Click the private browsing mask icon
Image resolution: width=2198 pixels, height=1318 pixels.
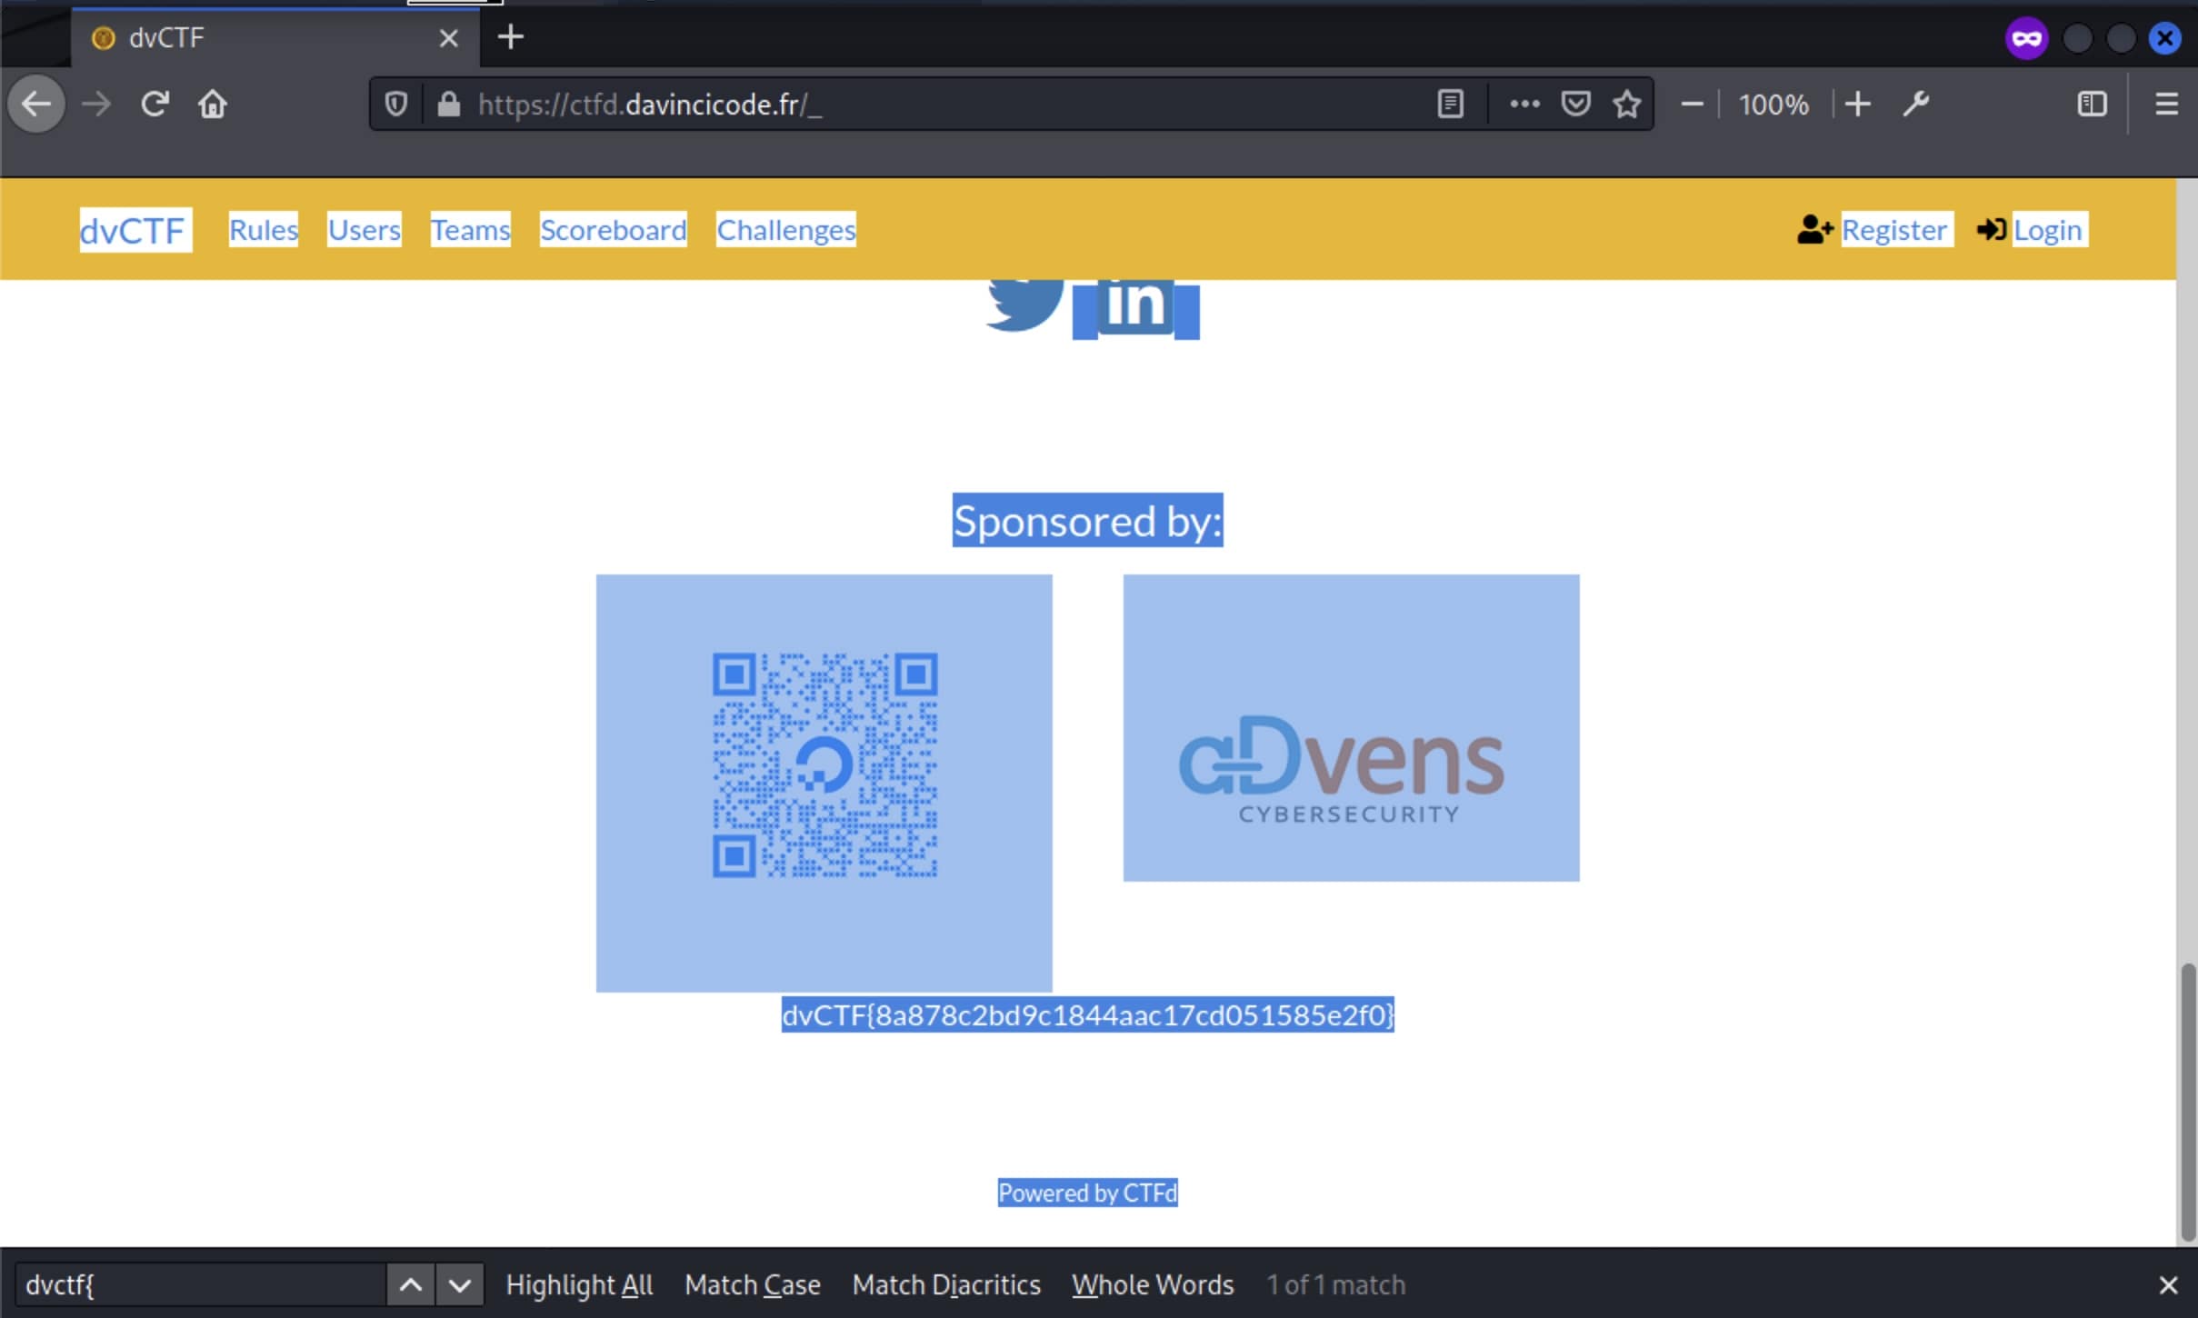coord(2026,38)
